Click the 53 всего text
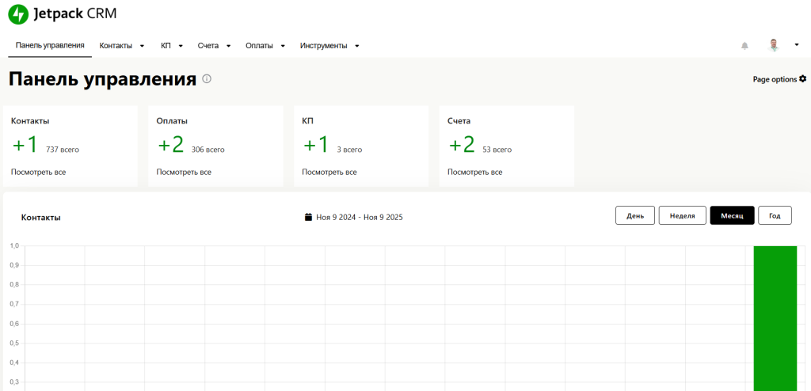Viewport: 811px width, 391px height. [497, 150]
